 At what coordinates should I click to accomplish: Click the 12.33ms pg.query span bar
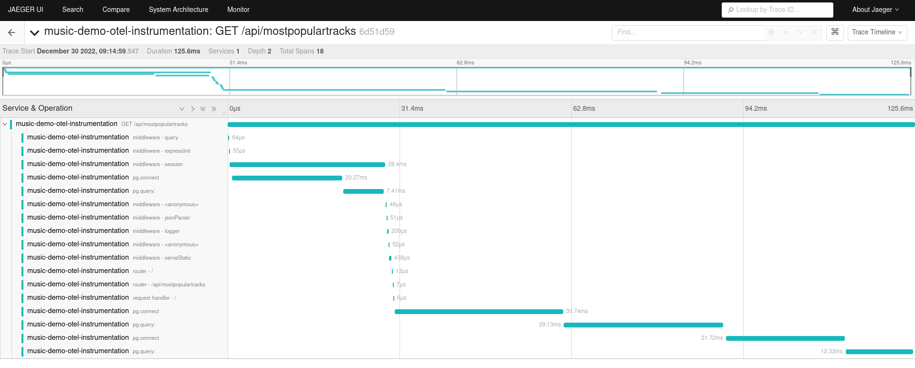point(879,352)
